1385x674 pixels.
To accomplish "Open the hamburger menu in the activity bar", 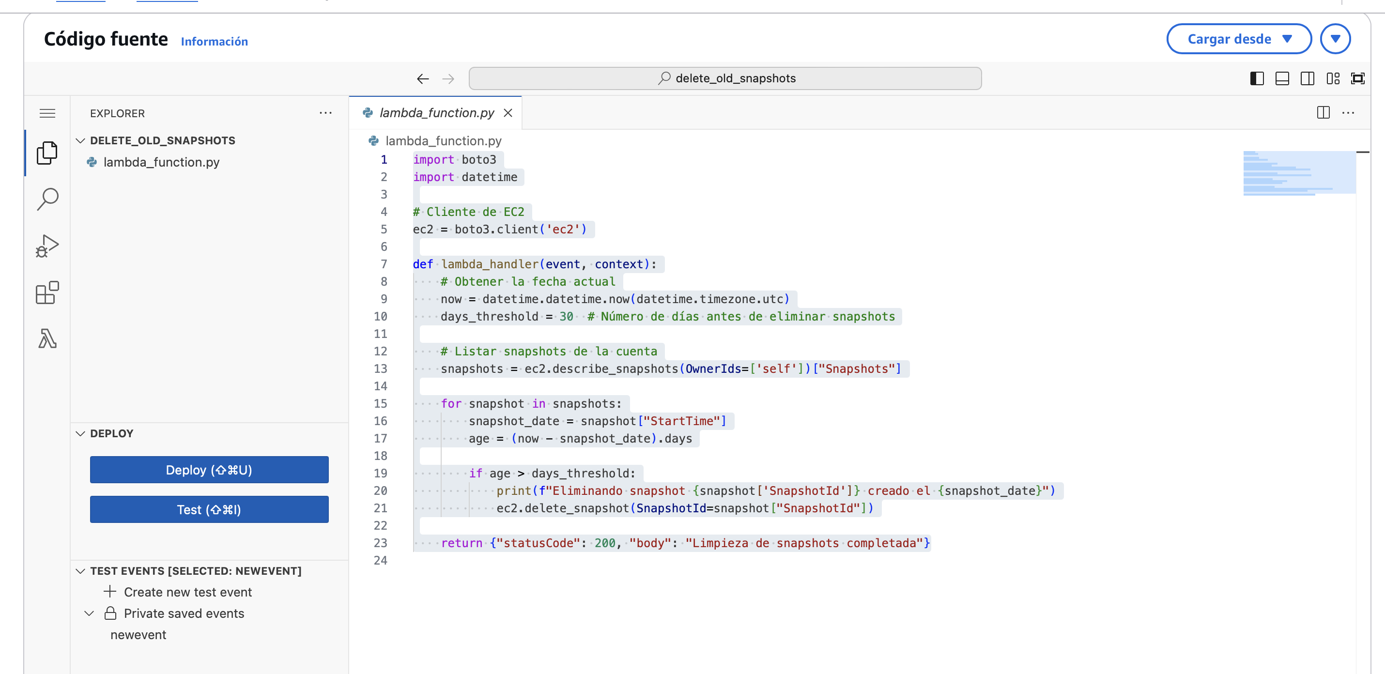I will pyautogui.click(x=47, y=113).
